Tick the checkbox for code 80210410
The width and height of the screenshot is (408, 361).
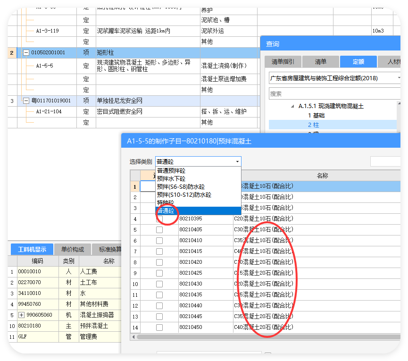click(159, 241)
